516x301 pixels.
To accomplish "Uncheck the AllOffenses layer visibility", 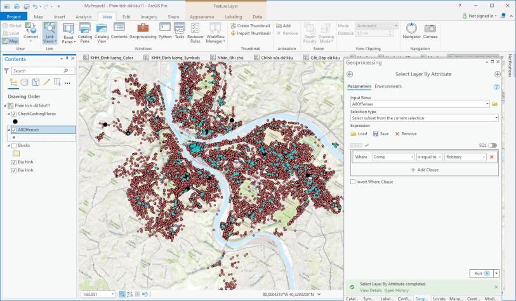I will click(14, 130).
